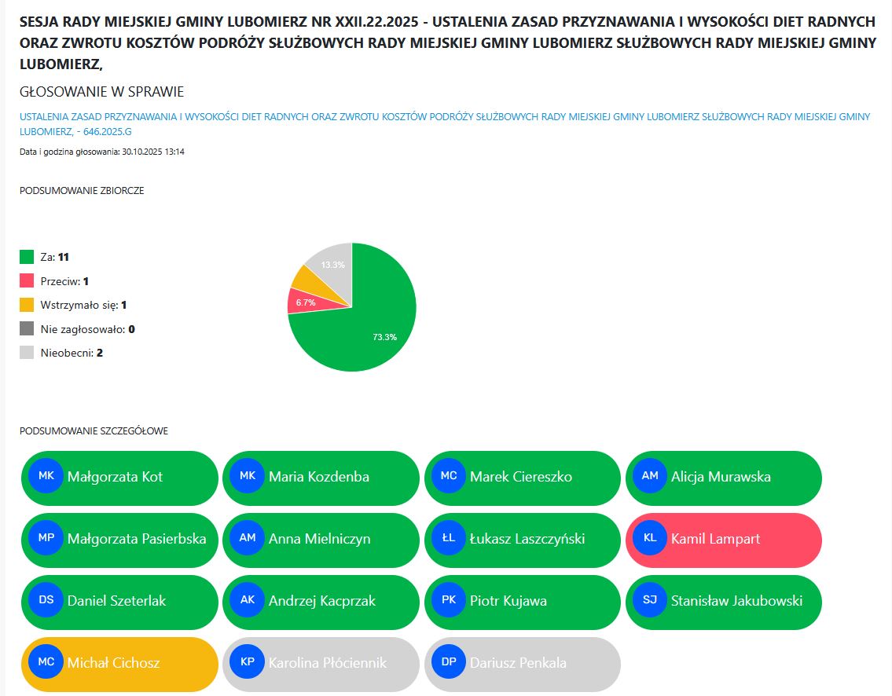The height and width of the screenshot is (696, 892).
Task: Click the red Przeciw legend swatch
Action: click(27, 280)
